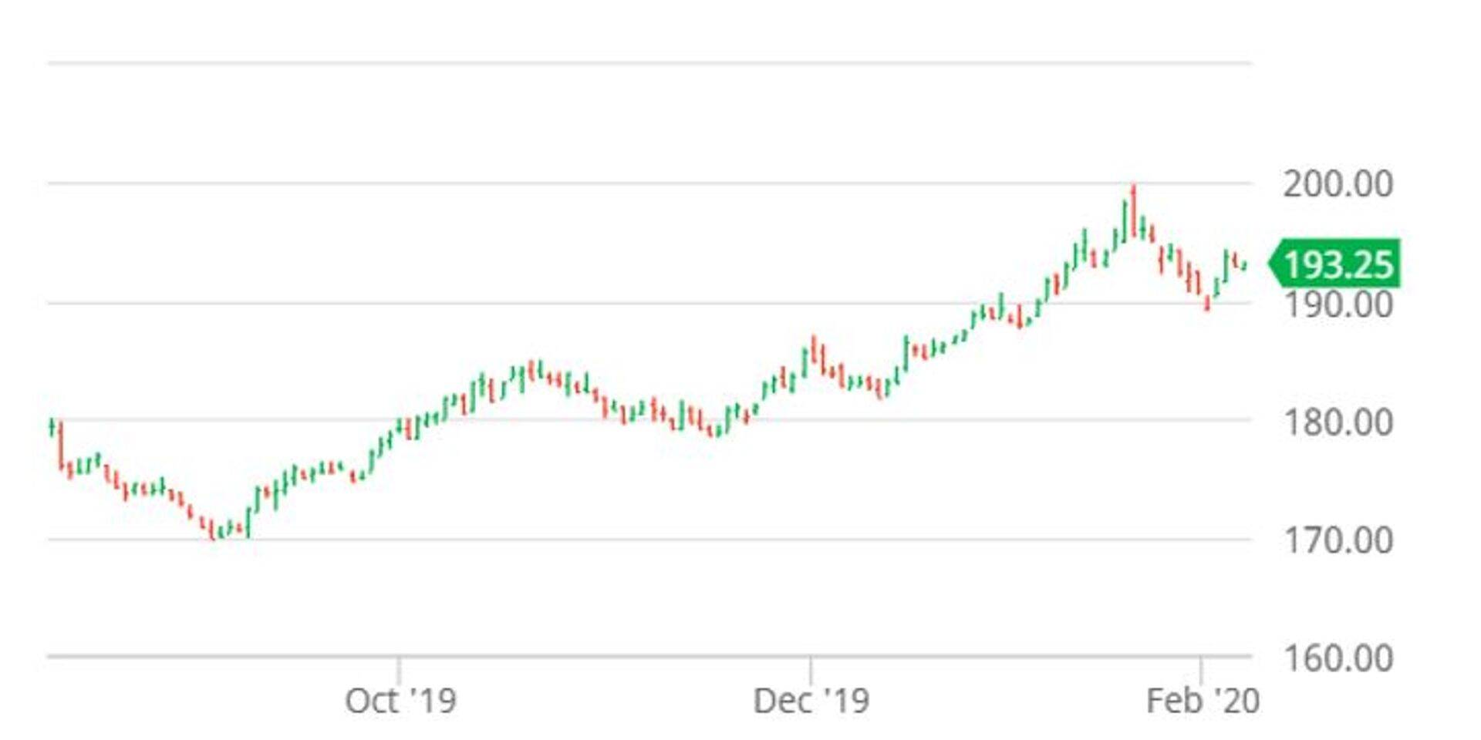1481x740 pixels.
Task: Select the Dec '19 date label
Action: (811, 701)
